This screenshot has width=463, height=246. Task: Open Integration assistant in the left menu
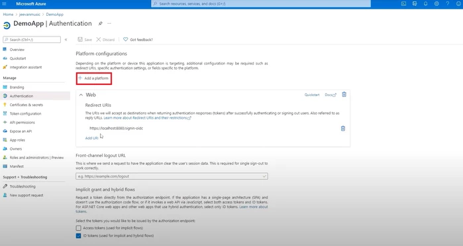click(26, 67)
